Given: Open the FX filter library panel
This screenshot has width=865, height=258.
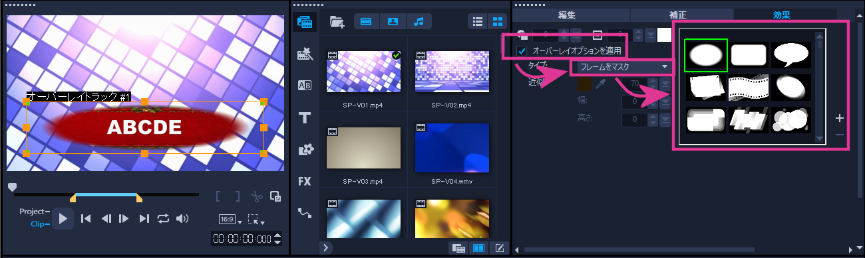Looking at the screenshot, I should tap(305, 181).
